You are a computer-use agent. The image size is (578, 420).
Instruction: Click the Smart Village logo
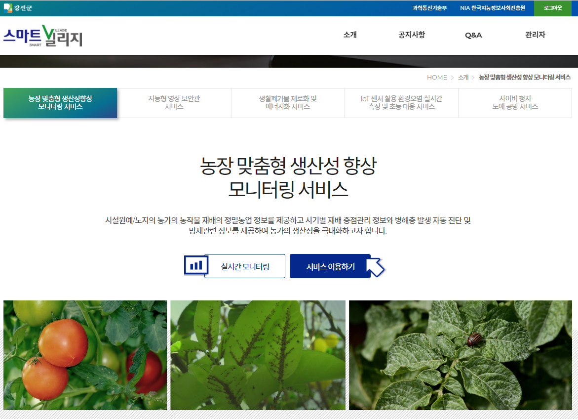42,35
